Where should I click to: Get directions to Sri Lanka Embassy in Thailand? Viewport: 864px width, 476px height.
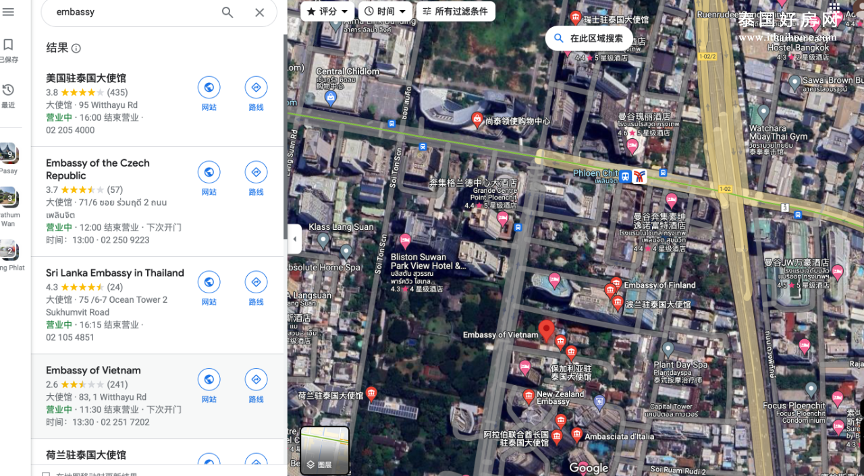pos(256,282)
